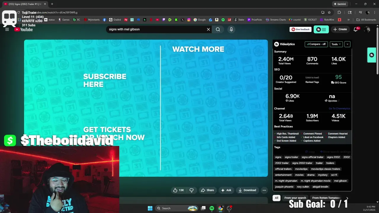Image resolution: width=379 pixels, height=213 pixels.
Task: Open the Myinstants bookmark
Action: 92,20
